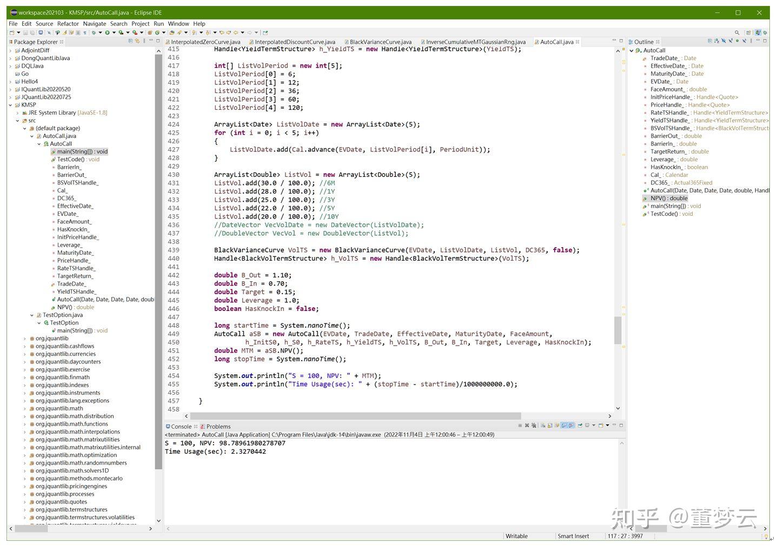Switch to the BlackVarianceCurve.java editor tab
The height and width of the screenshot is (550, 777).
pyautogui.click(x=380, y=42)
